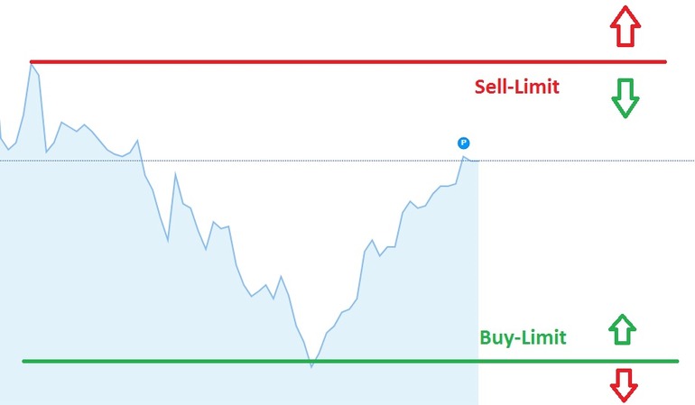695x405 pixels.
Task: Click the last price point under the P marker
Action: 464,157
